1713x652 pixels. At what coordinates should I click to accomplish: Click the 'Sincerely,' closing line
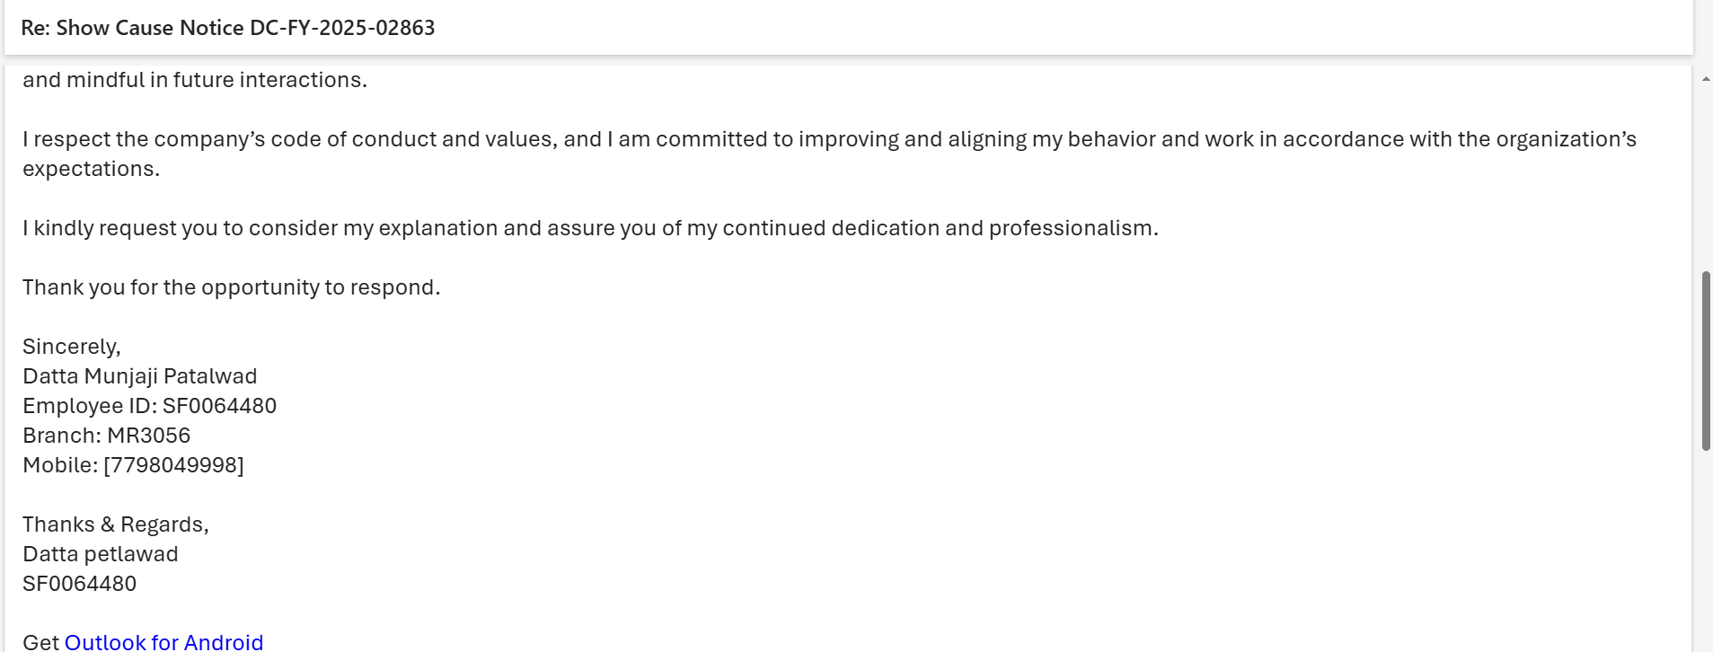point(72,347)
